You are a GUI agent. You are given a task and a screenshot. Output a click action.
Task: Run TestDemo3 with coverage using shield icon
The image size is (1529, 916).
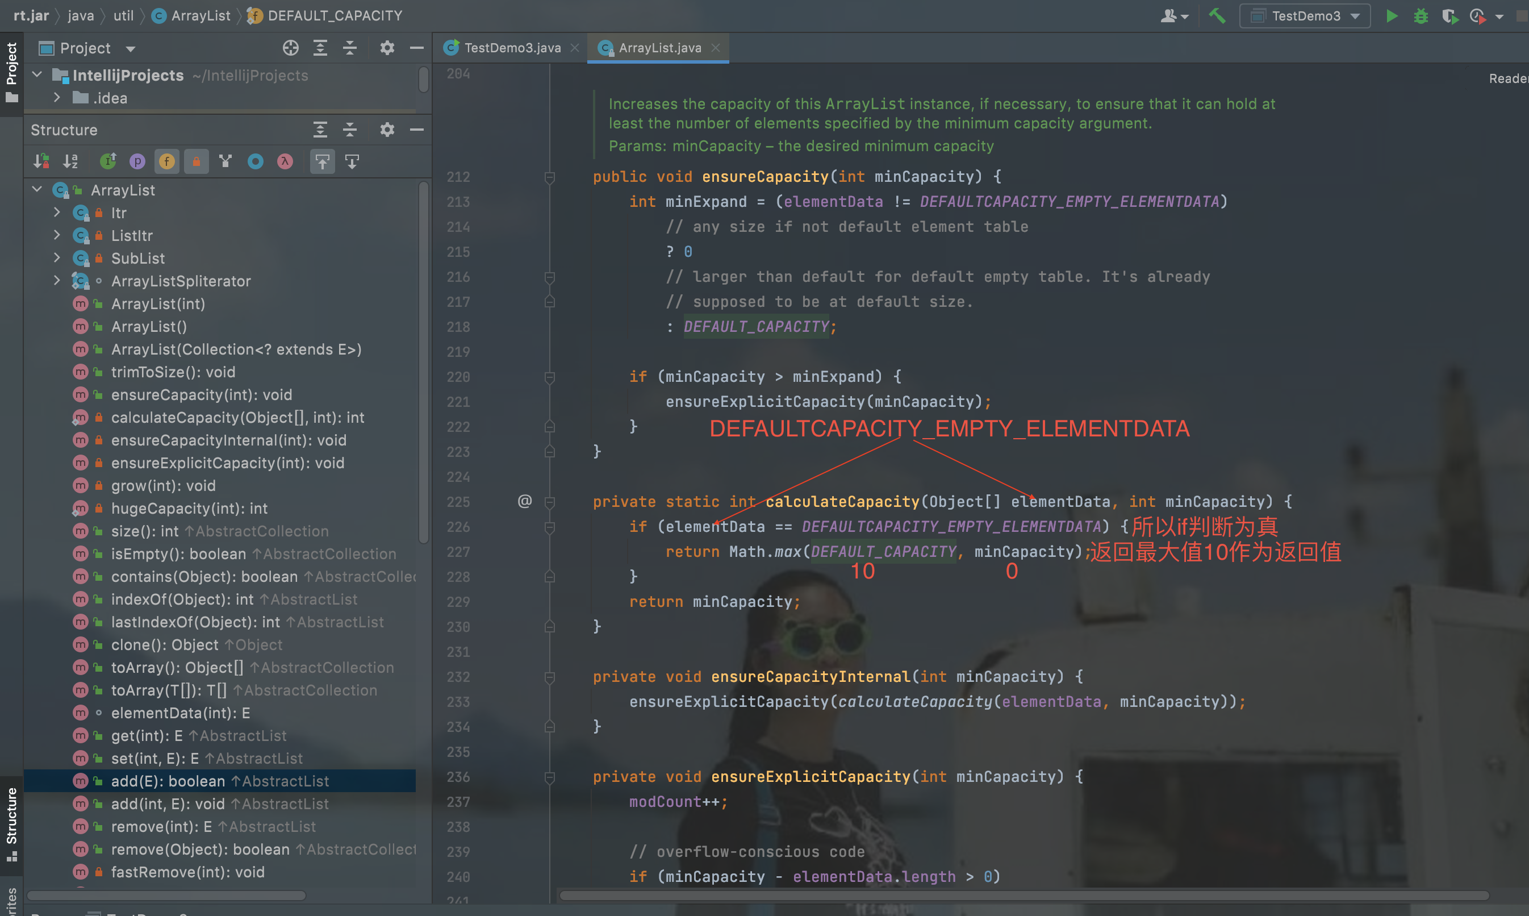1449,16
